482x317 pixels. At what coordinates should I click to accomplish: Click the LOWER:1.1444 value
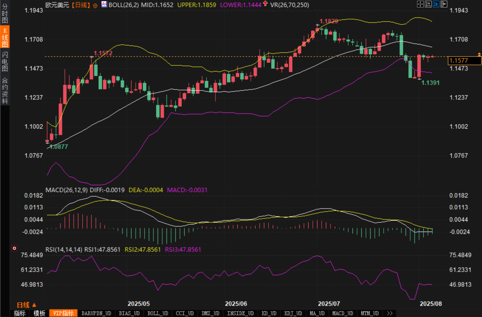click(241, 5)
